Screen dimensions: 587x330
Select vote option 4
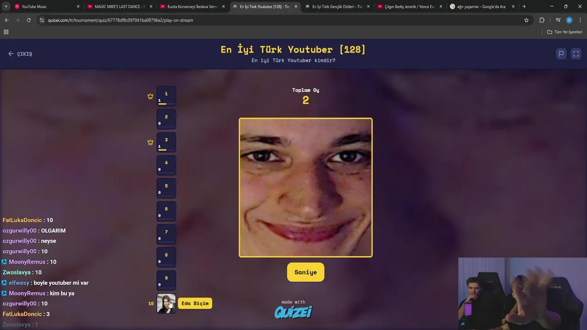click(166, 165)
